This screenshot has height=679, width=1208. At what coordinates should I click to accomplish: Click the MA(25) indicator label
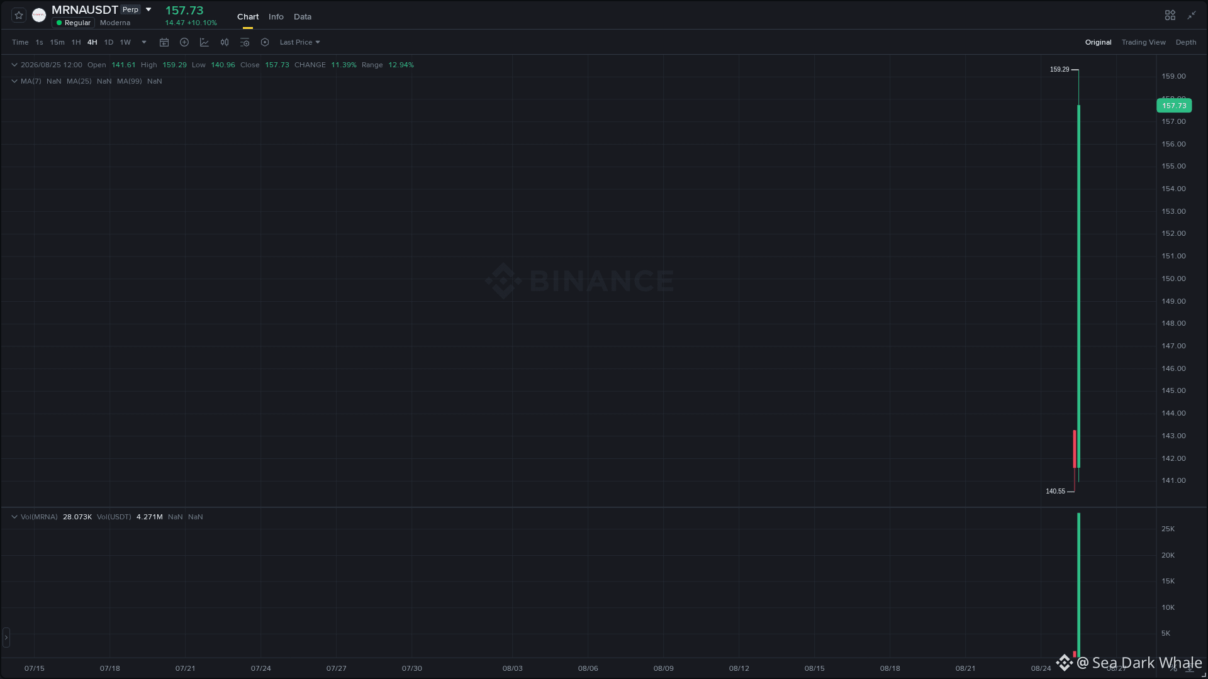tap(79, 81)
